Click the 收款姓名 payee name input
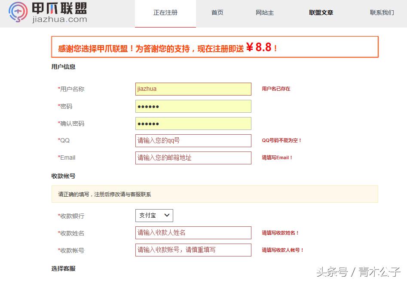 pos(193,232)
